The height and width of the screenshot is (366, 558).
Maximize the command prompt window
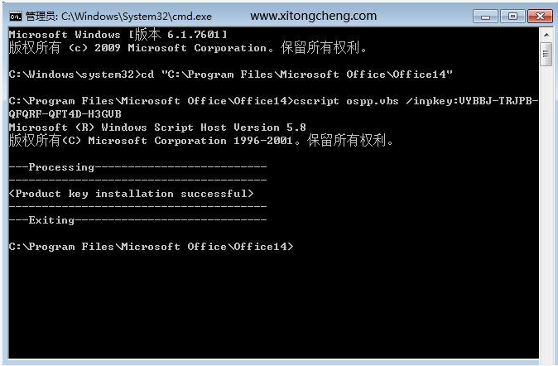[x=511, y=16]
